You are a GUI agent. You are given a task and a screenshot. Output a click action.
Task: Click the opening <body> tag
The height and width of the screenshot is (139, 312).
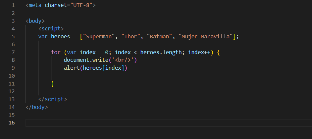tap(35, 21)
